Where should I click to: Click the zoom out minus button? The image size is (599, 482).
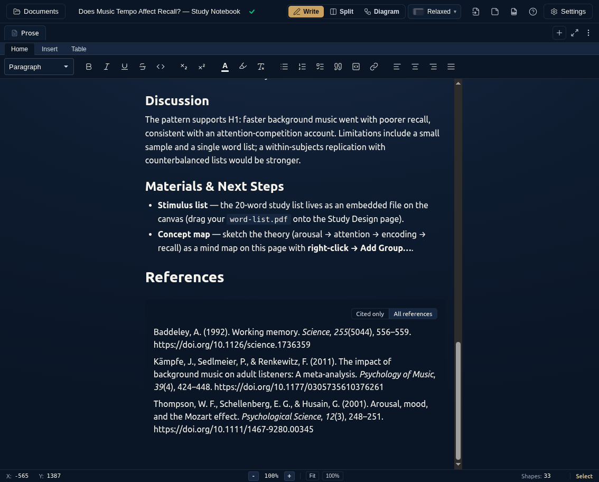pyautogui.click(x=253, y=476)
